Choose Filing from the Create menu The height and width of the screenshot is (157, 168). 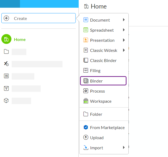pyautogui.click(x=104, y=71)
